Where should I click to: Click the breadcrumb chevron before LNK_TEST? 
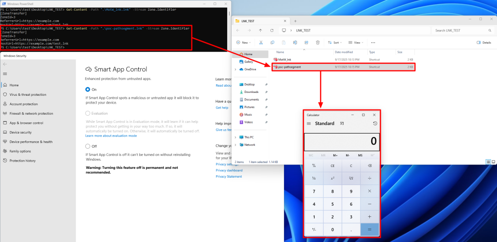click(291, 30)
